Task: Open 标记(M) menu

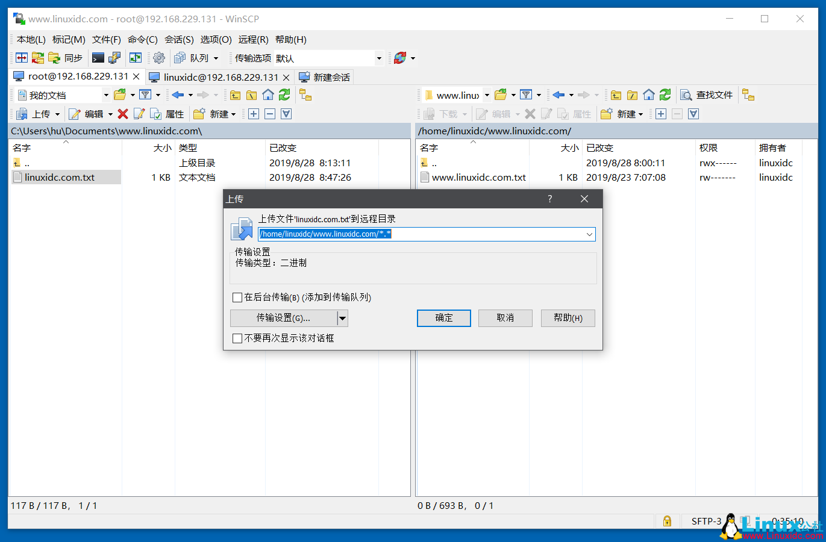Action: pyautogui.click(x=69, y=39)
